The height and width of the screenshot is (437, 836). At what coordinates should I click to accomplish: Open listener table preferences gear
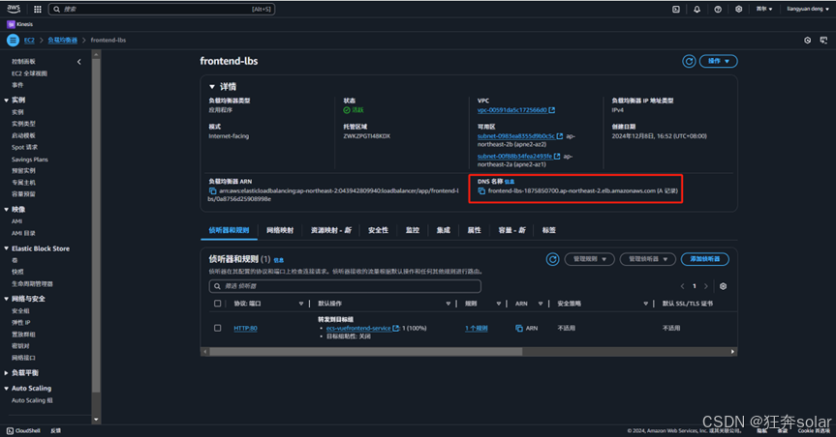click(723, 286)
